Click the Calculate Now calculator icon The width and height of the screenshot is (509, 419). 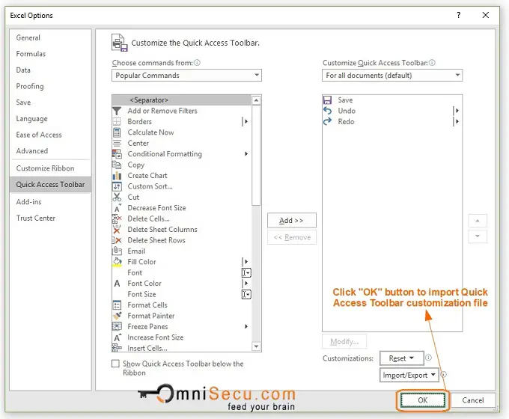117,132
